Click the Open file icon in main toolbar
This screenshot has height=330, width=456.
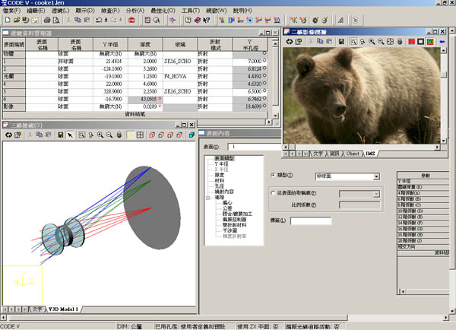[x=14, y=21]
